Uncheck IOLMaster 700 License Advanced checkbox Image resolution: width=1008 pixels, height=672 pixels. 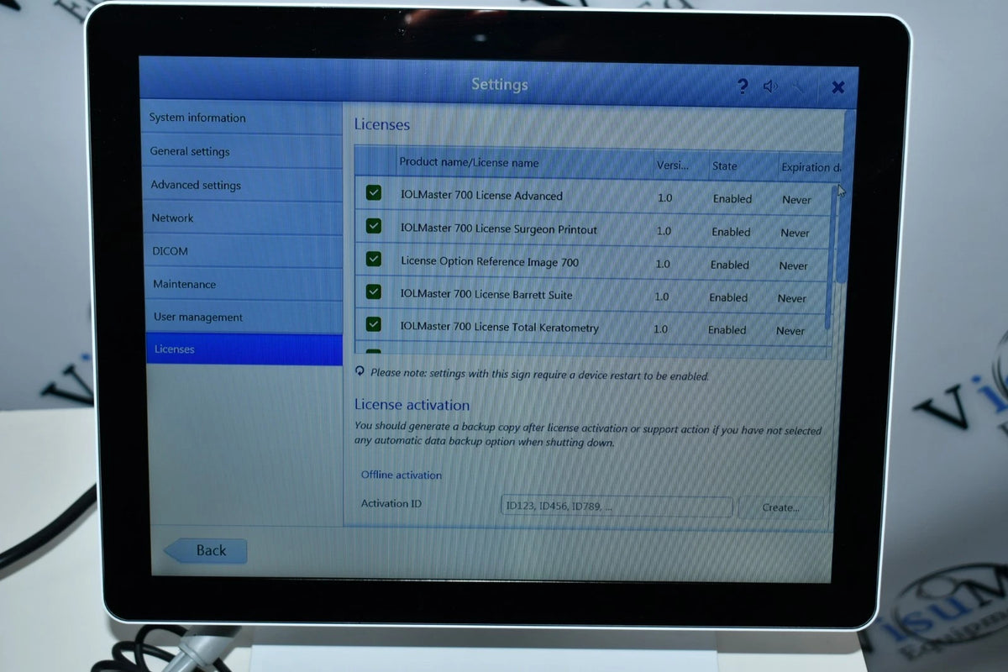[x=374, y=193]
